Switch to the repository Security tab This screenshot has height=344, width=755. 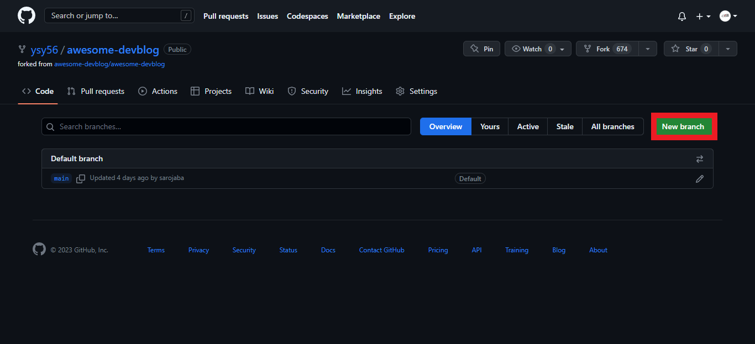(308, 91)
